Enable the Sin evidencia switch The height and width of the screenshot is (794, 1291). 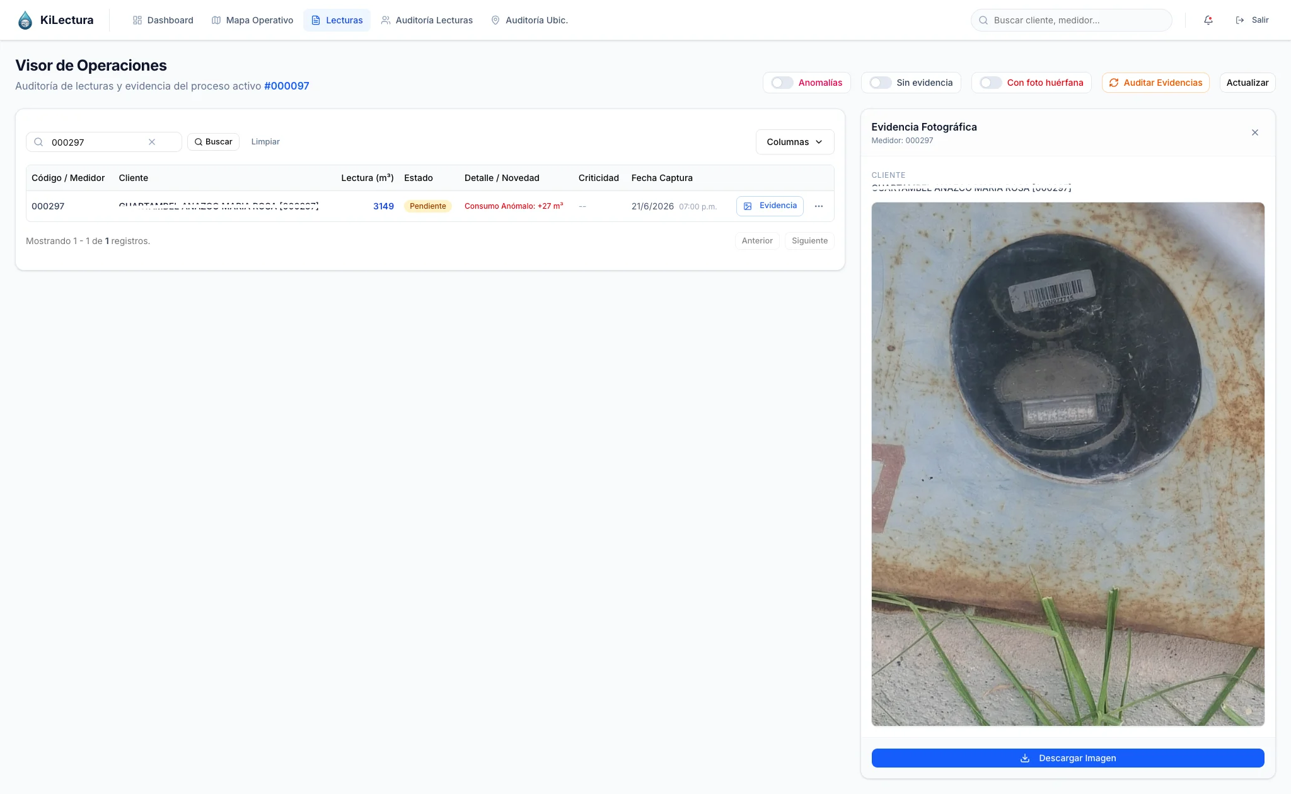coord(881,83)
